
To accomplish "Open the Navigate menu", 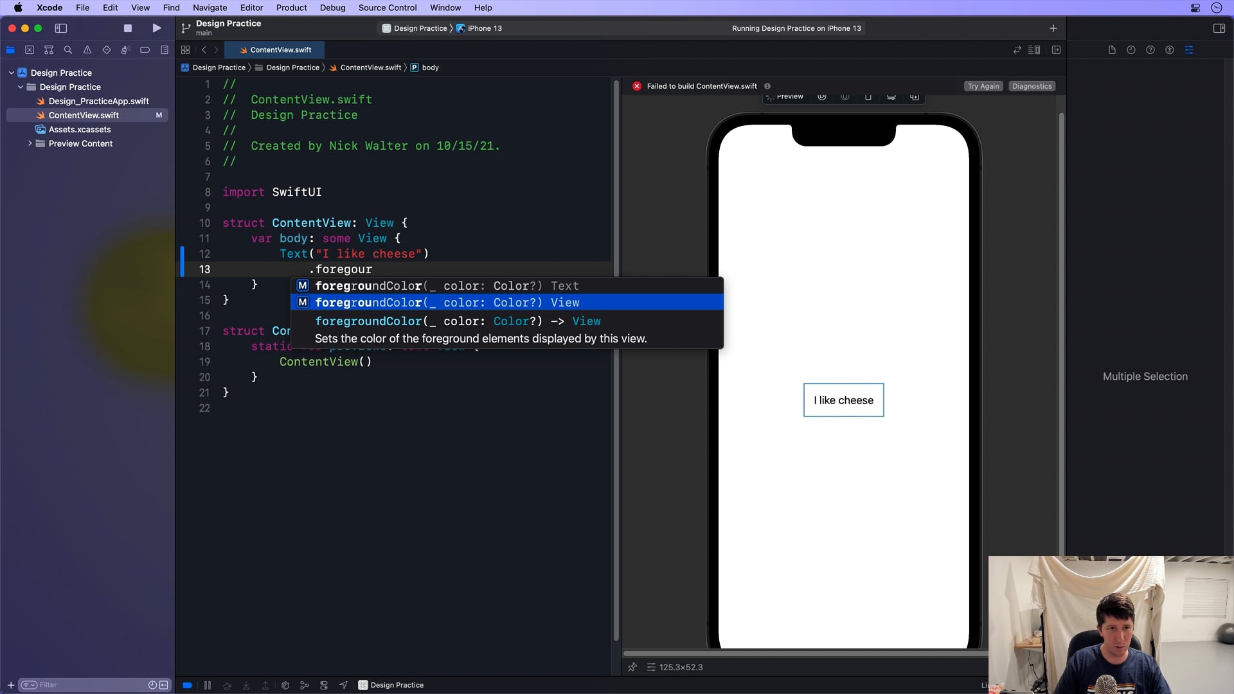I will [x=210, y=8].
